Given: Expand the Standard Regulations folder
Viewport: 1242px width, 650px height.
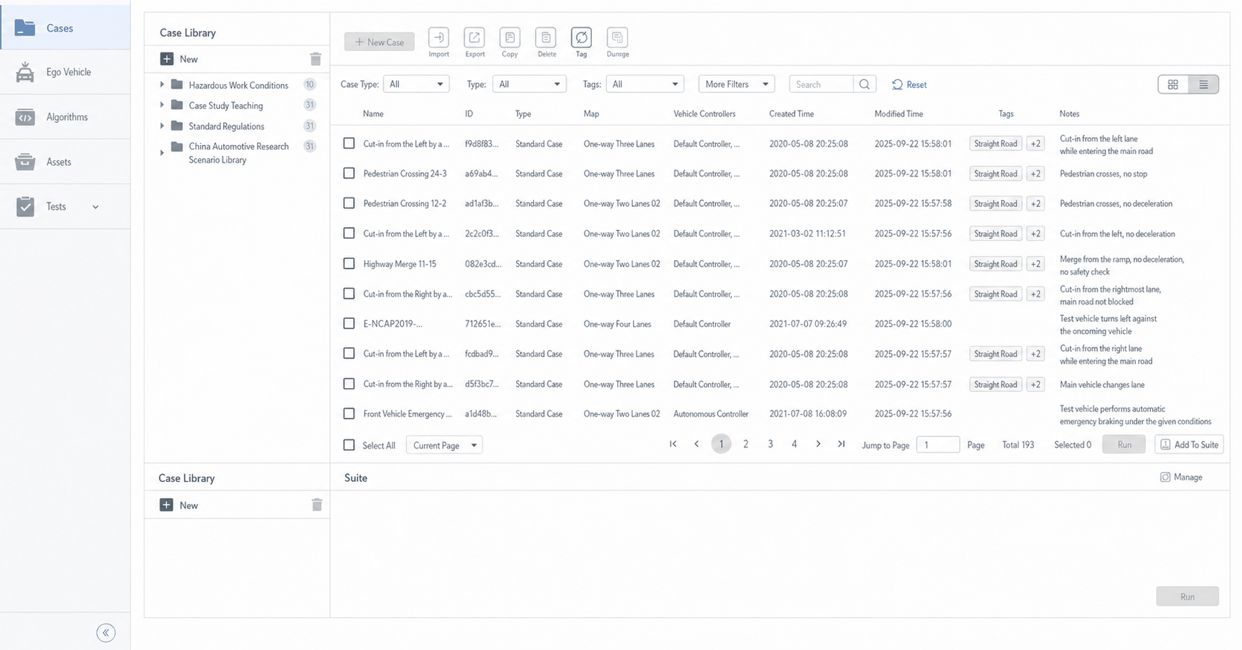Looking at the screenshot, I should coord(162,125).
